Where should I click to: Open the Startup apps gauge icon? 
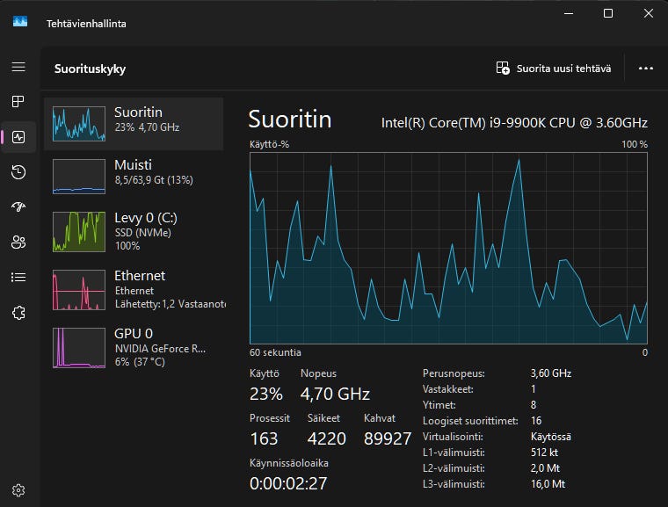click(18, 206)
